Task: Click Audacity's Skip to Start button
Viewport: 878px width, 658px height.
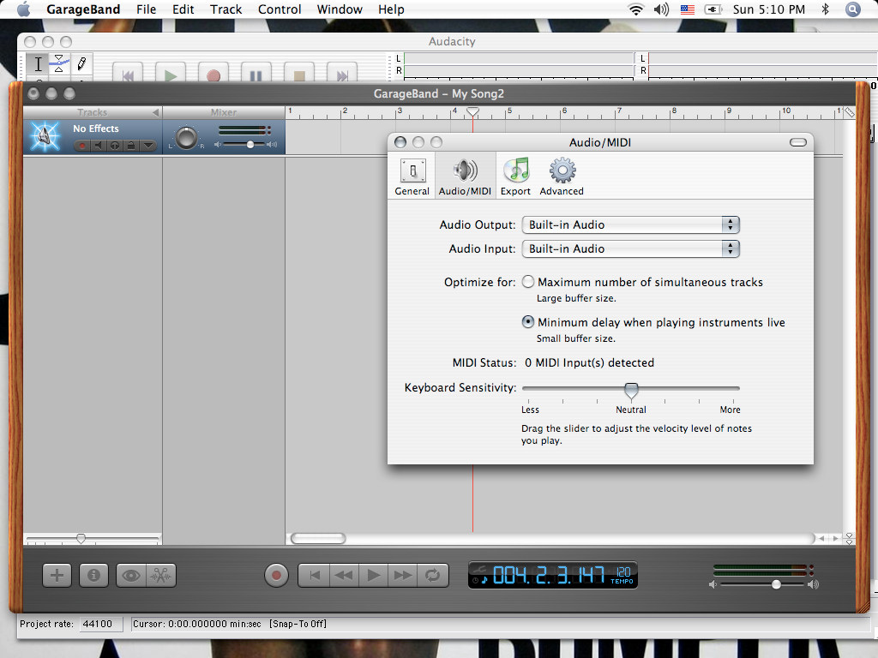Action: pos(128,74)
